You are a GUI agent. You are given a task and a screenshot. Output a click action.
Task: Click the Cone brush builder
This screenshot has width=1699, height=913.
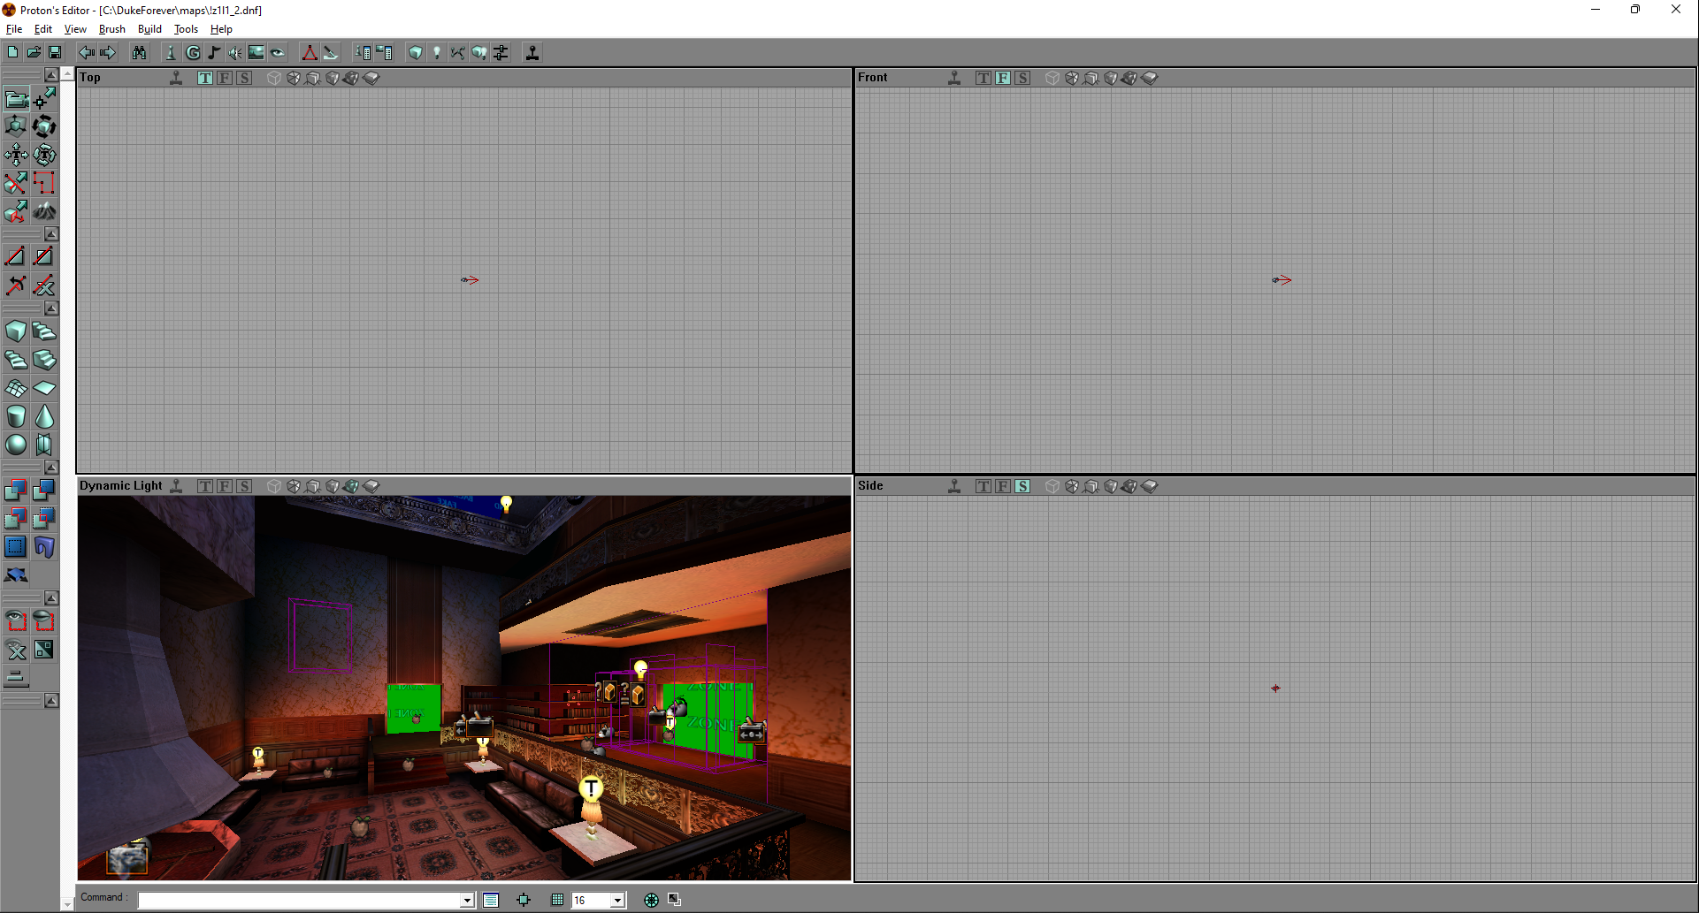pos(44,416)
